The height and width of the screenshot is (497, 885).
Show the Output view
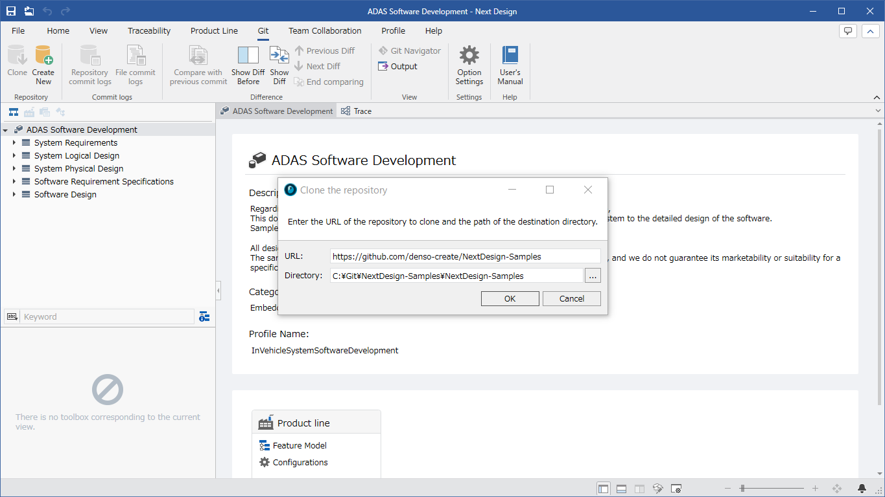coord(398,66)
